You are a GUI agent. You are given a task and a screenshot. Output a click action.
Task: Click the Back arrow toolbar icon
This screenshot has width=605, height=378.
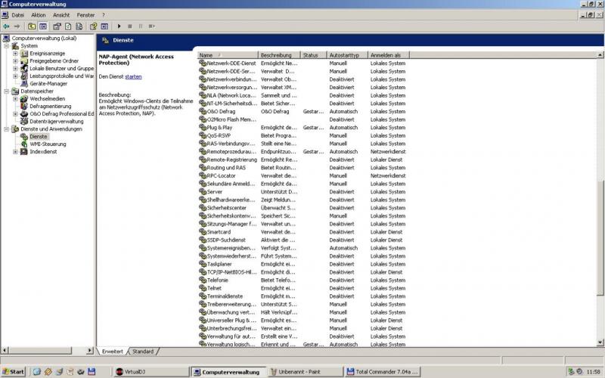(x=6, y=26)
